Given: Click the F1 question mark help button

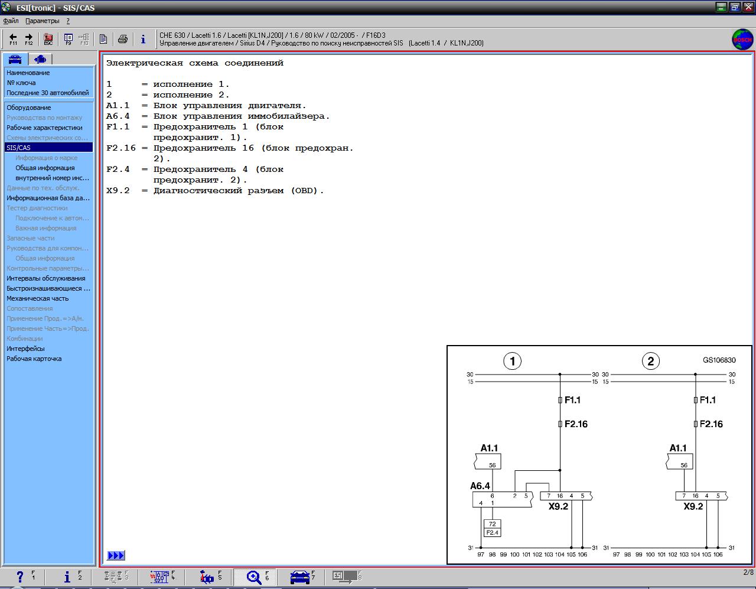Looking at the screenshot, I should 23,577.
